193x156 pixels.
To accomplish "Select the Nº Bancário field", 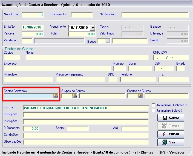I will [155, 15].
